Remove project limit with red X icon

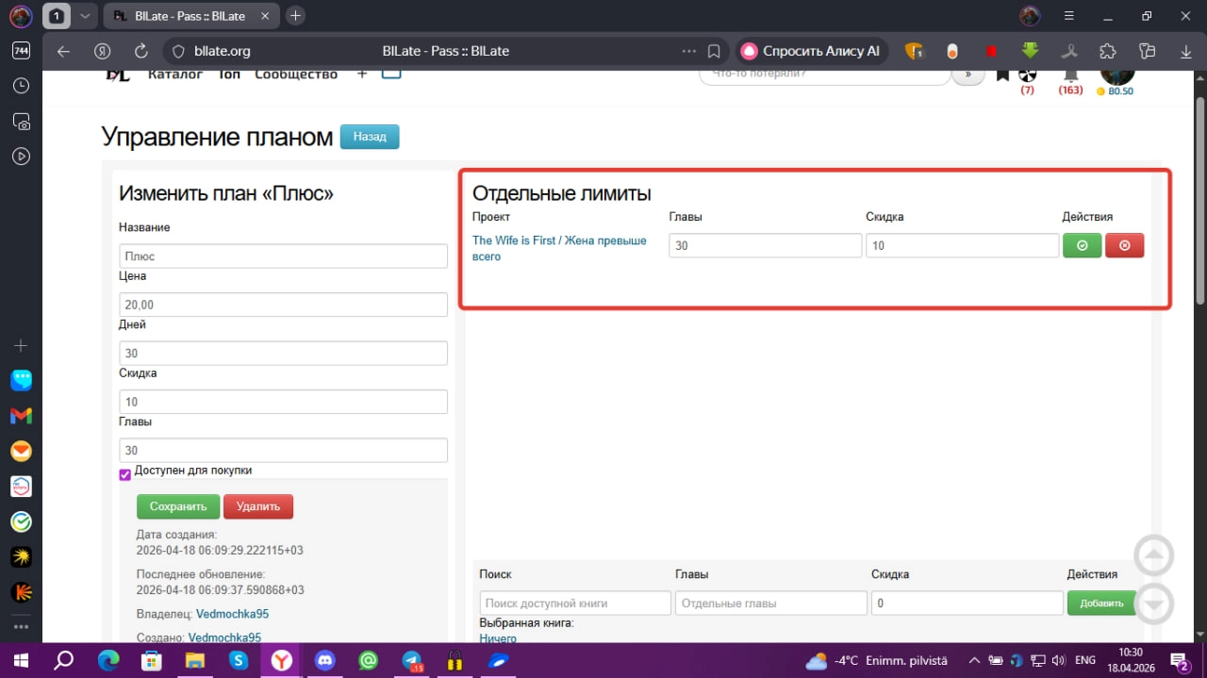(x=1124, y=245)
